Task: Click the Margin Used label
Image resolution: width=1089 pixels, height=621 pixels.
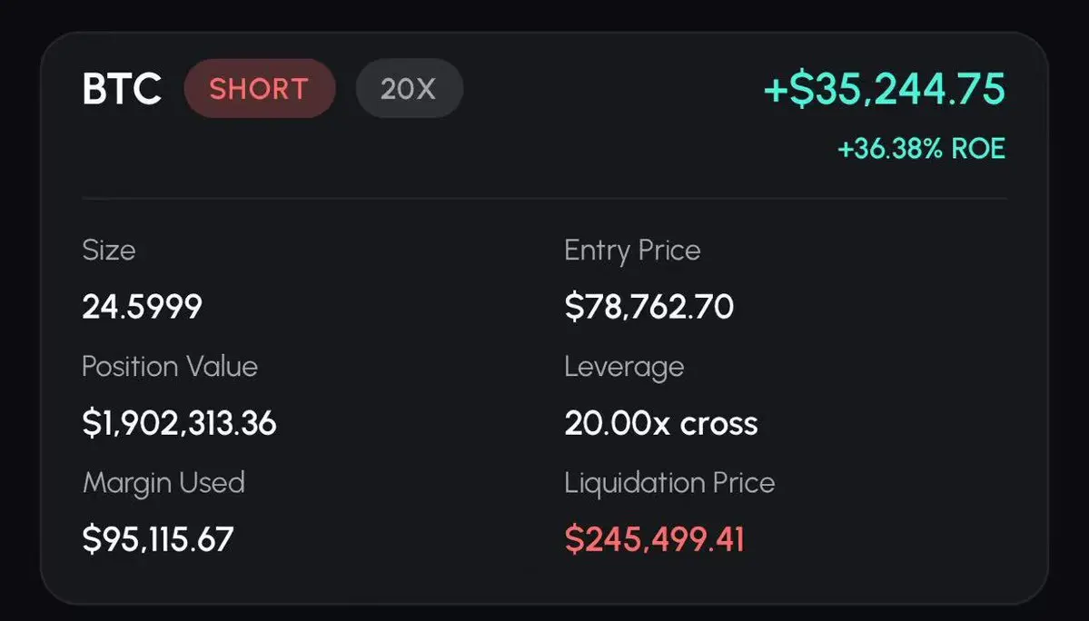Action: point(163,482)
